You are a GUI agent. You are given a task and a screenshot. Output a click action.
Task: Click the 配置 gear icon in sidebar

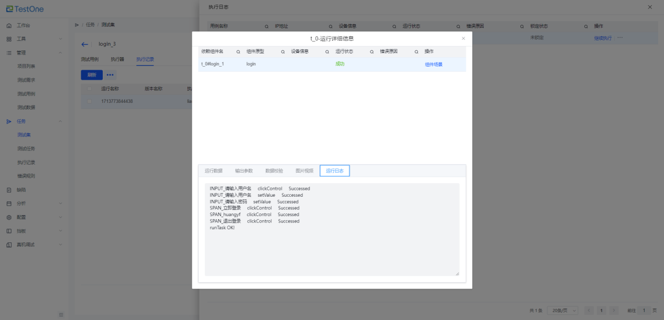click(9, 217)
